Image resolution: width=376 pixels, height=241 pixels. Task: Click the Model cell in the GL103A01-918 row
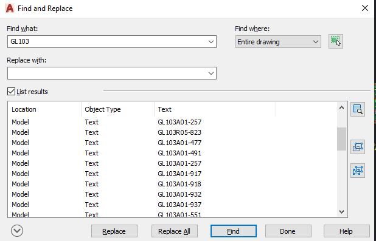coord(21,184)
